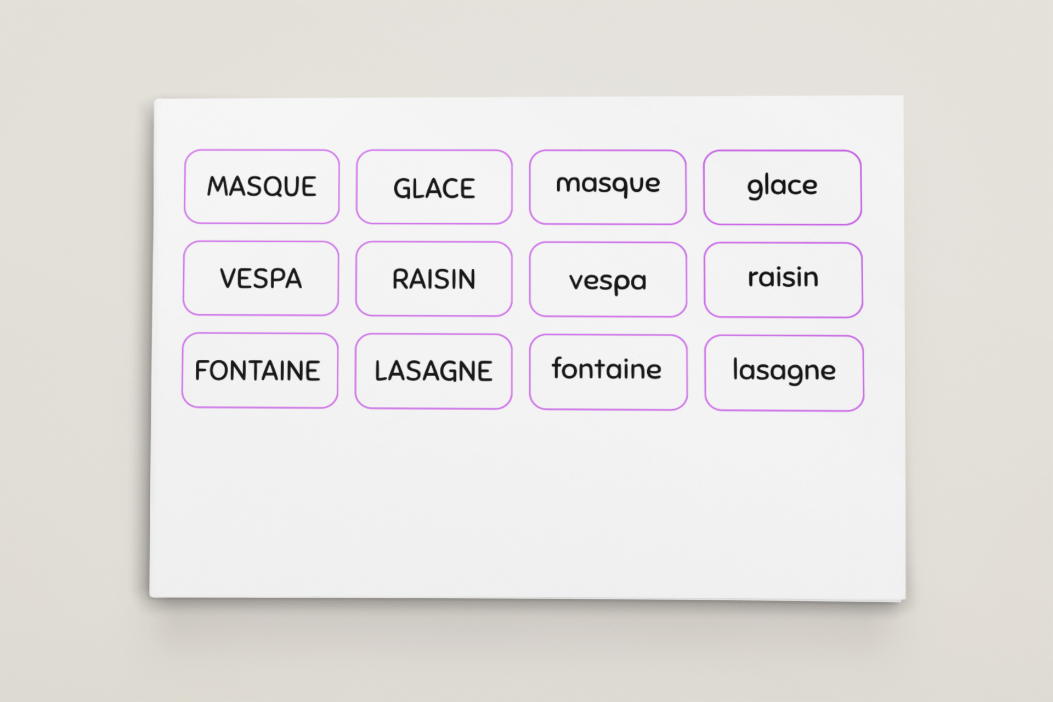Click the uppercase MASQUE card
Viewport: 1053px width, 702px height.
point(262,186)
